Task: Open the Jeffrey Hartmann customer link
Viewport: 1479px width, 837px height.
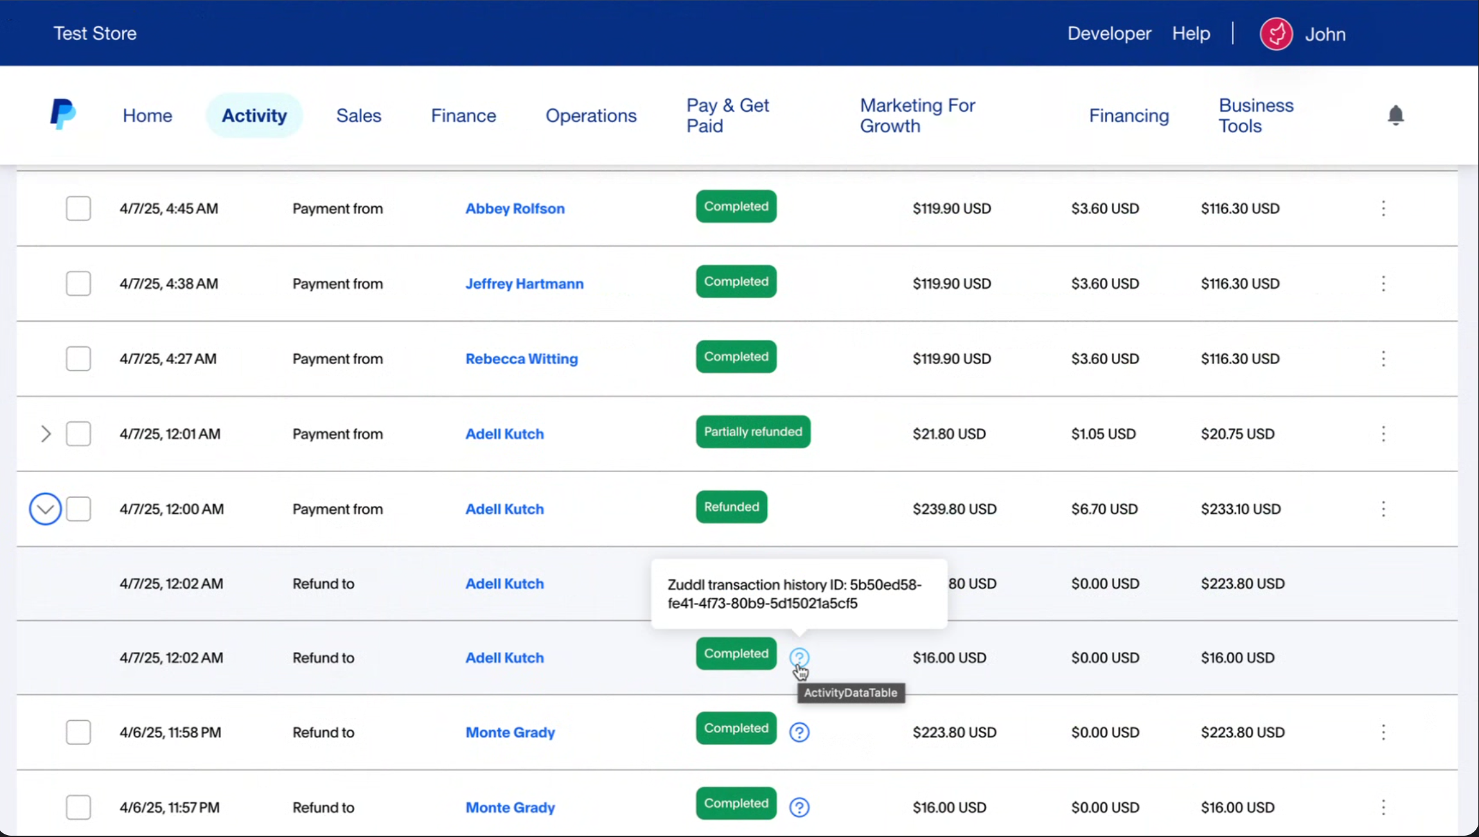Action: (524, 283)
